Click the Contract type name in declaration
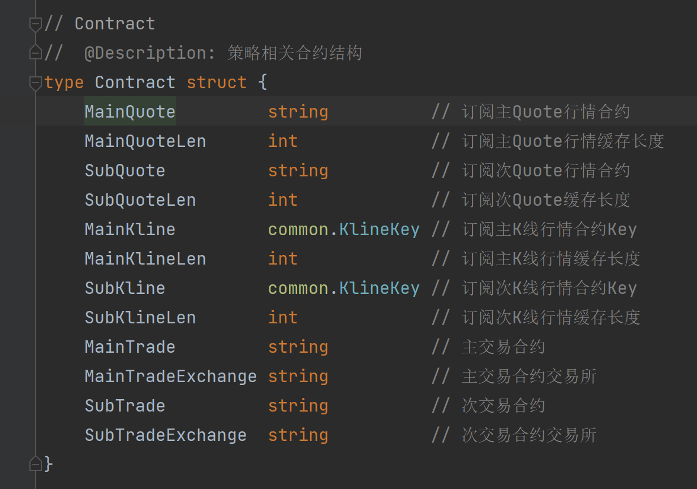This screenshot has width=697, height=489. pos(135,83)
